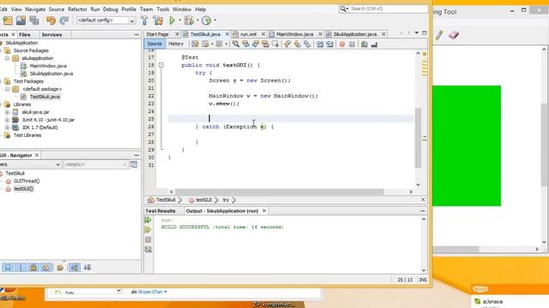Switch to the MainWindow.java editor tab
This screenshot has width=549, height=308.
(294, 34)
